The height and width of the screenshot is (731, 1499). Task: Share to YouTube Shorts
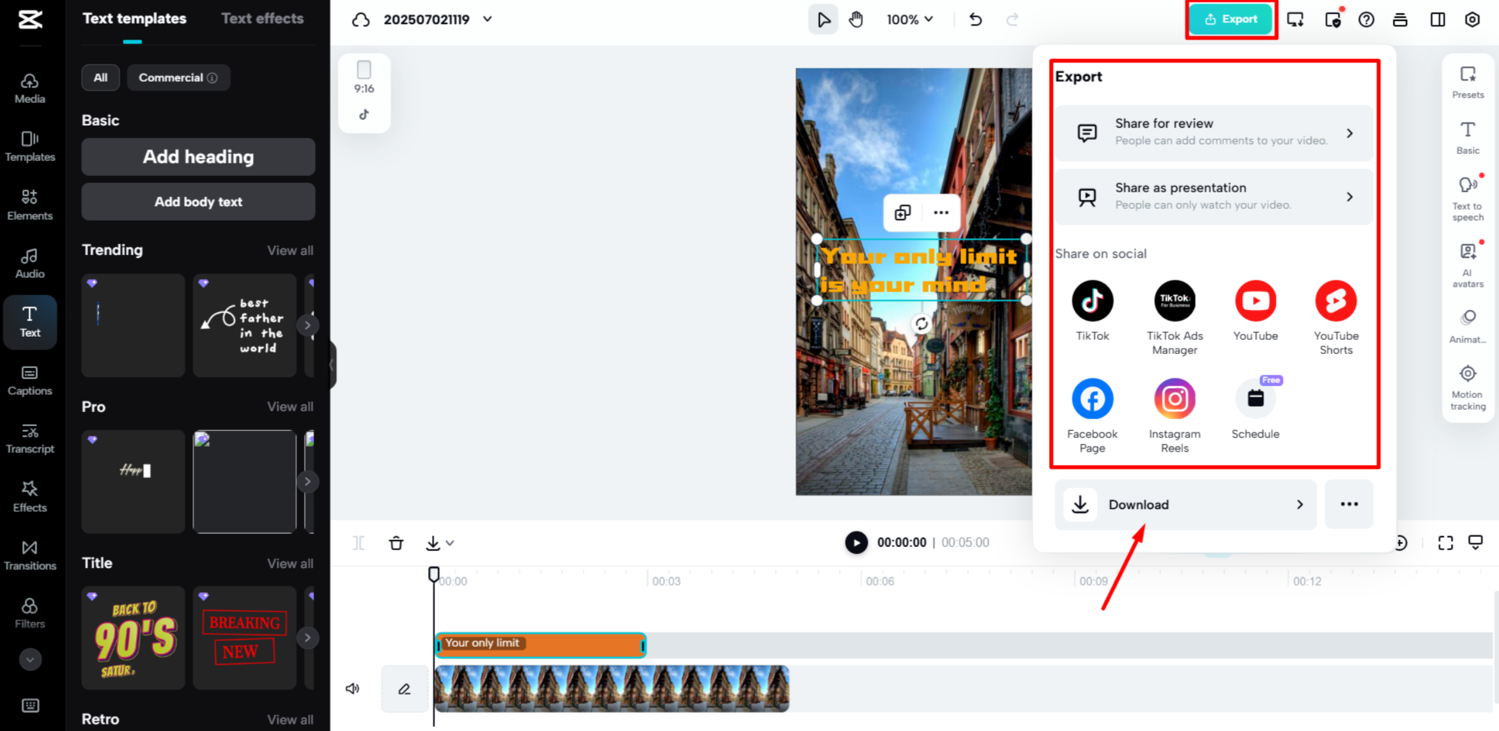1335,301
